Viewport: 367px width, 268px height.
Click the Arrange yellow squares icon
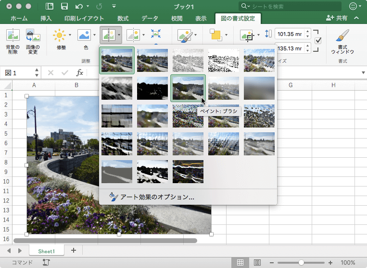coord(216,35)
